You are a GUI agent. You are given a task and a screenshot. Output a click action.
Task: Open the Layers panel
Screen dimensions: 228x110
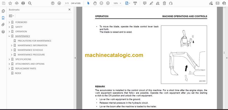3,32
